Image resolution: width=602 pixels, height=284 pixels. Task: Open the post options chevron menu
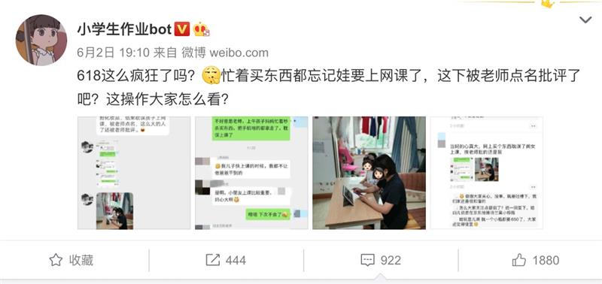[x=585, y=20]
